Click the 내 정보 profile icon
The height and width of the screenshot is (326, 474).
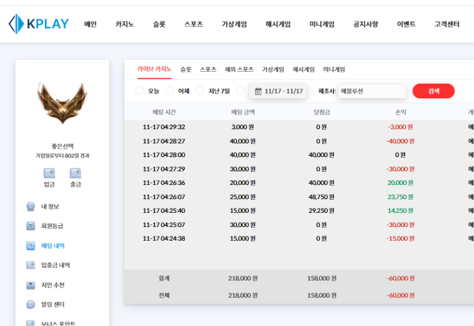click(31, 206)
